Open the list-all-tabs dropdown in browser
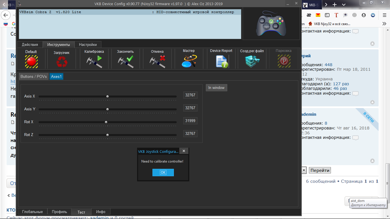 click(344, 5)
